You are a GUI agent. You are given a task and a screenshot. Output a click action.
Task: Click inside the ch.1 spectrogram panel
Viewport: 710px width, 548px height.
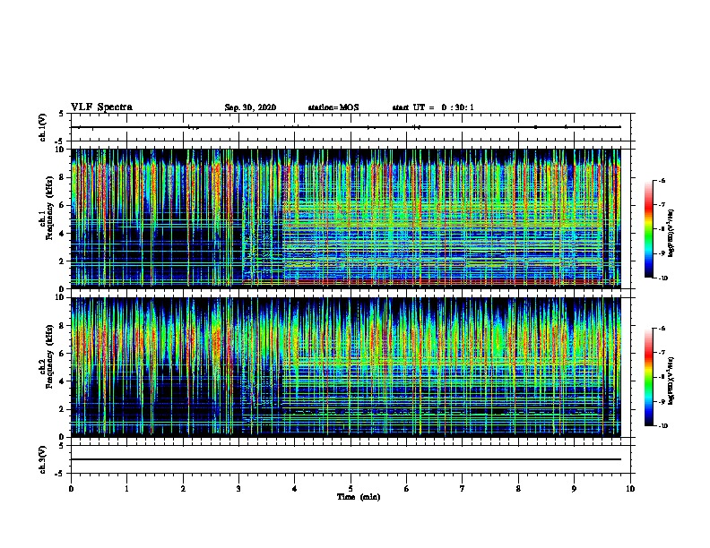click(345, 218)
